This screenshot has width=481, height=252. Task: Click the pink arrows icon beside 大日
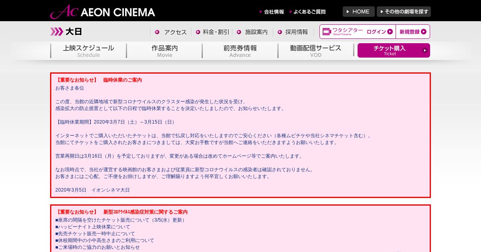(x=57, y=32)
